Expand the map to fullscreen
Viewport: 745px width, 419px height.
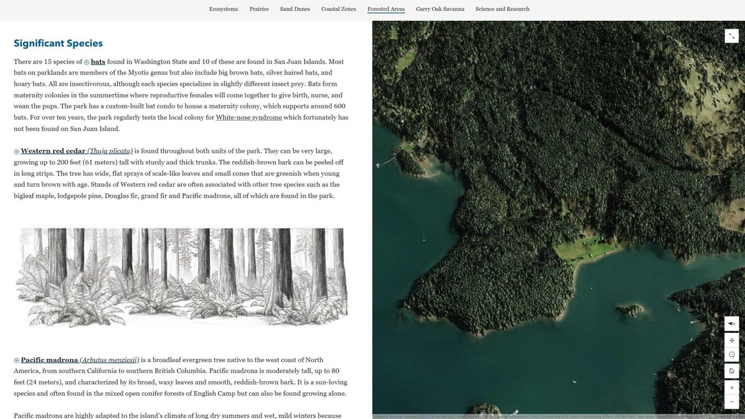pos(731,36)
